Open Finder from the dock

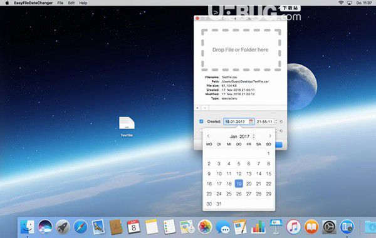pyautogui.click(x=27, y=227)
